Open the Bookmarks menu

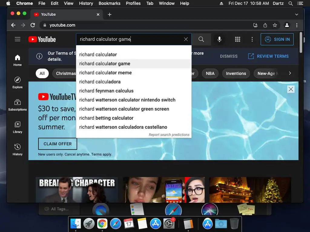110,3
